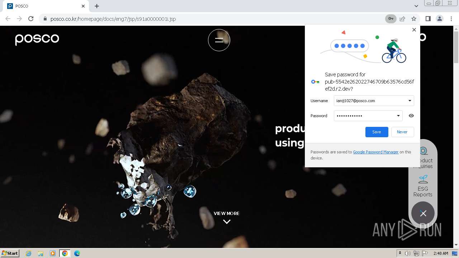Select the POSCO browser tab
Screen dimensions: 459x258
47,6
